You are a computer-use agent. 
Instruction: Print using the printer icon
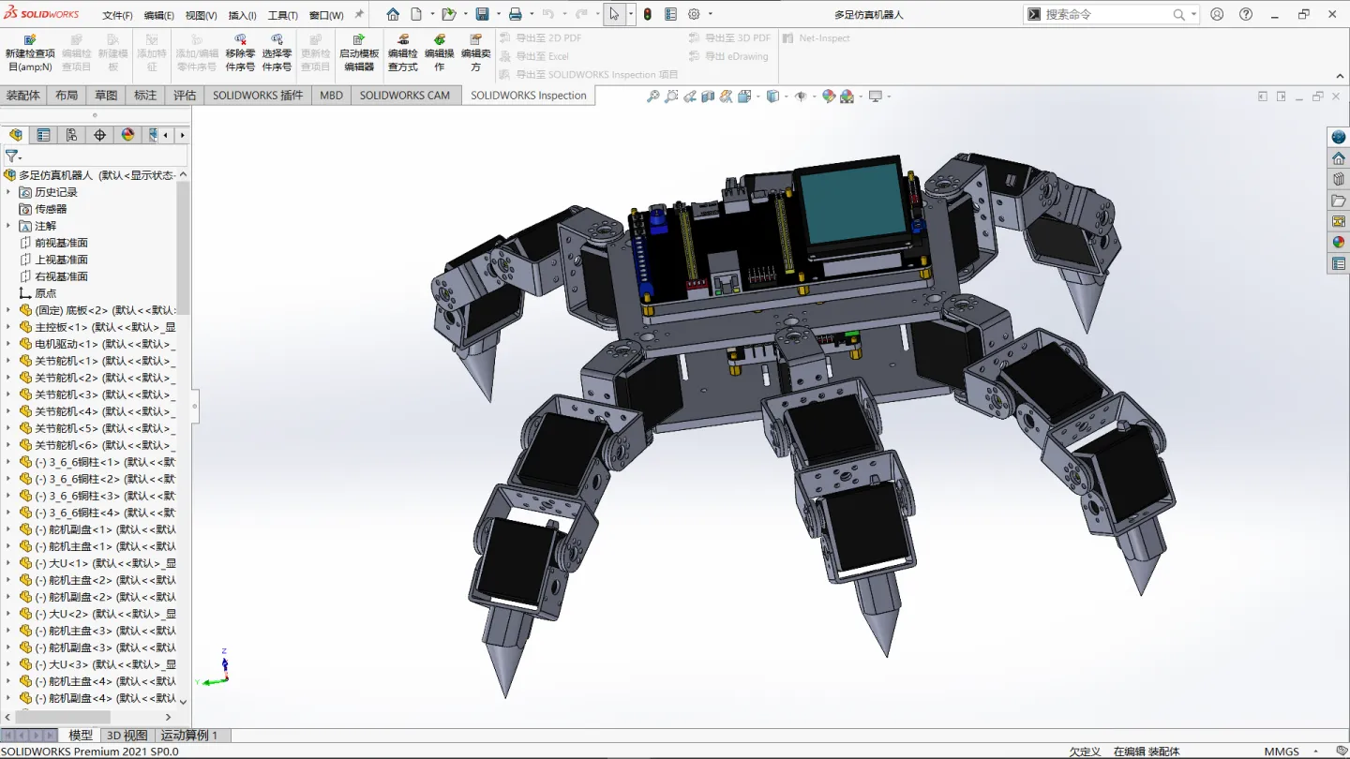515,14
